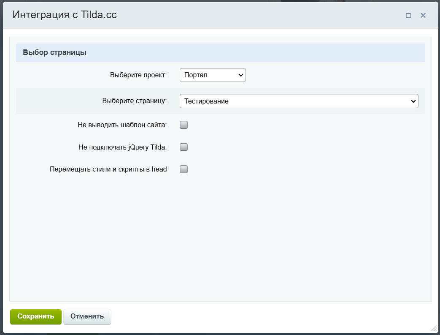Check 'Перемещать стили и скрипты в head'
Screen dimensions: 440x335
(x=184, y=169)
